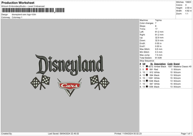Click the right pair of checkered flags

pos(100,82)
